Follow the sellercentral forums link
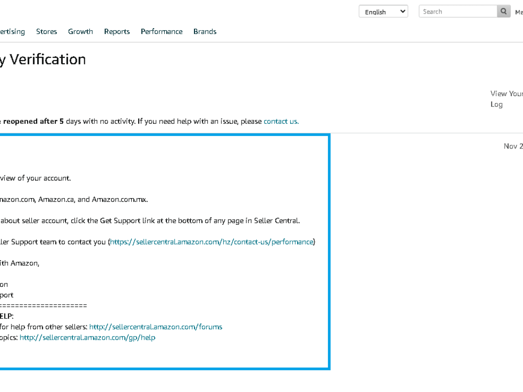 155,327
